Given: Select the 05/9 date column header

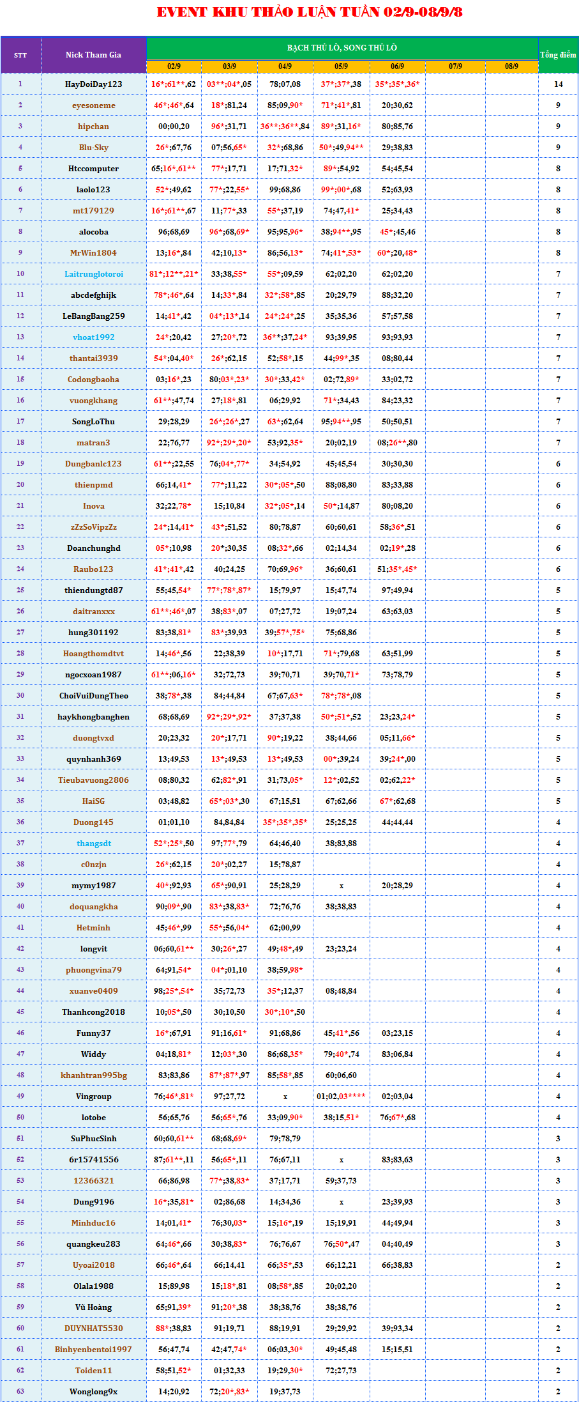Looking at the screenshot, I should pyautogui.click(x=341, y=66).
